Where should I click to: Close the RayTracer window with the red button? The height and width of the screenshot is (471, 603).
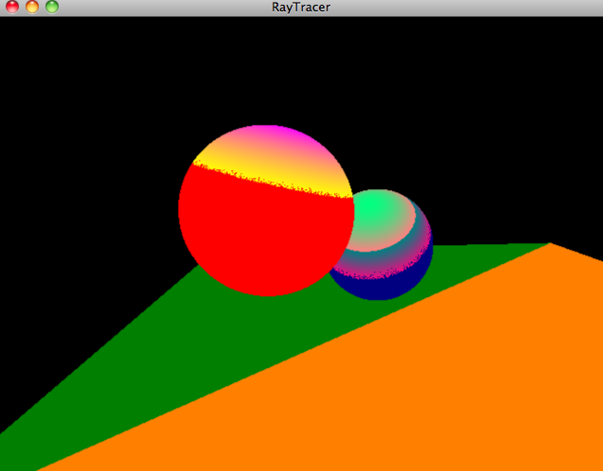pos(12,7)
